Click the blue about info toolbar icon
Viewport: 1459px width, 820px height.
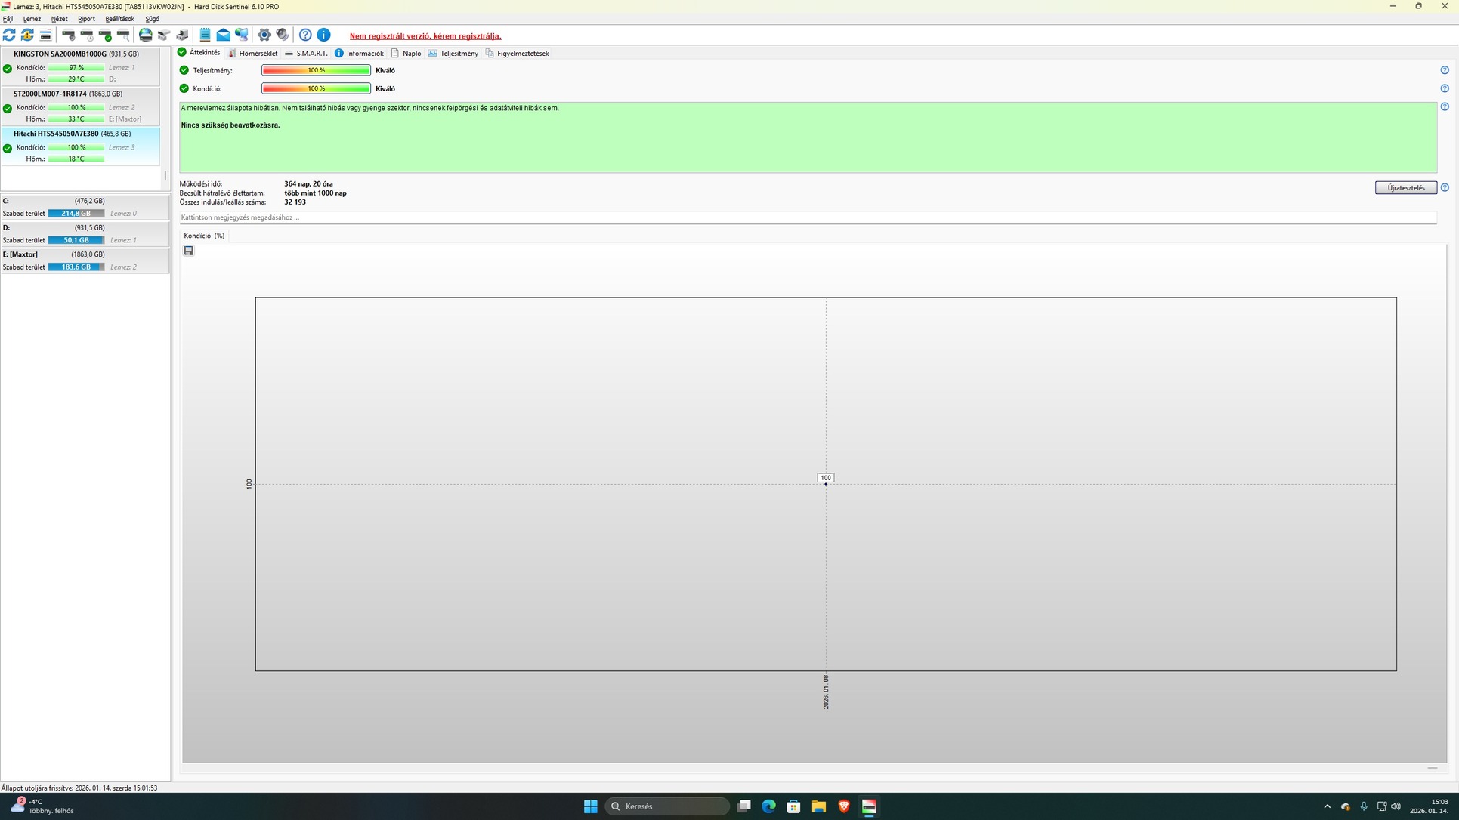323,35
